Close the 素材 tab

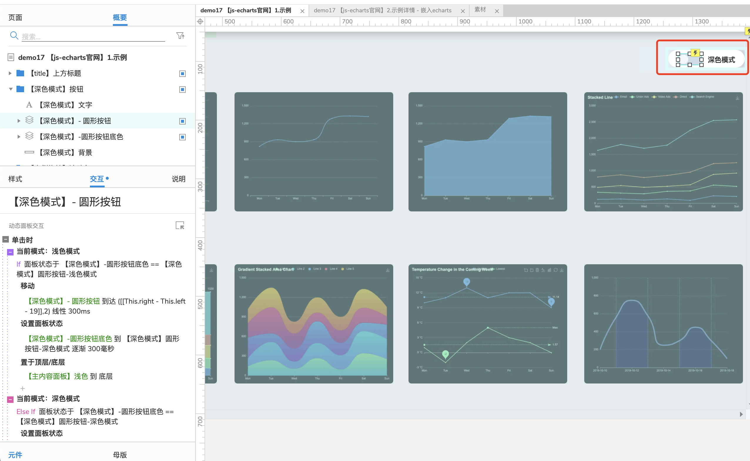tap(497, 11)
